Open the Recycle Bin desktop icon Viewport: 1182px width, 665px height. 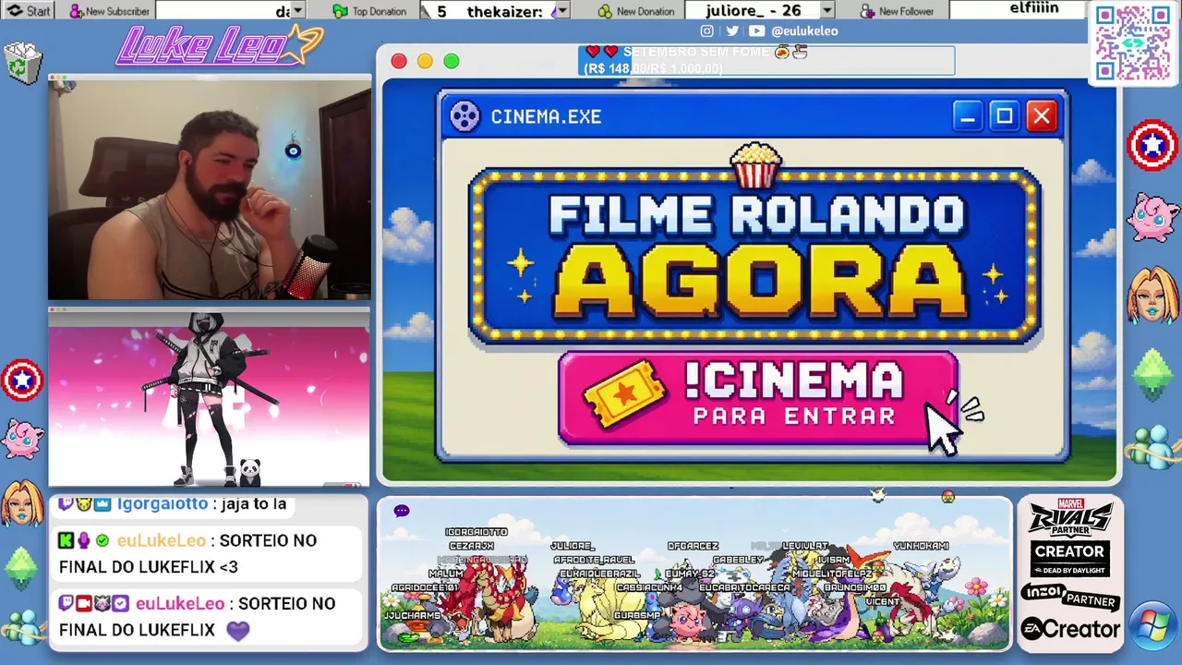click(x=24, y=64)
